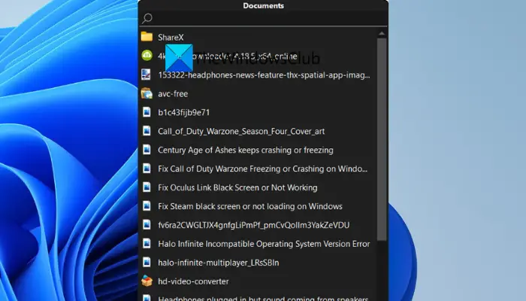Open the b1c43fijb9e71 file
The height and width of the screenshot is (301, 526).
[x=184, y=113]
